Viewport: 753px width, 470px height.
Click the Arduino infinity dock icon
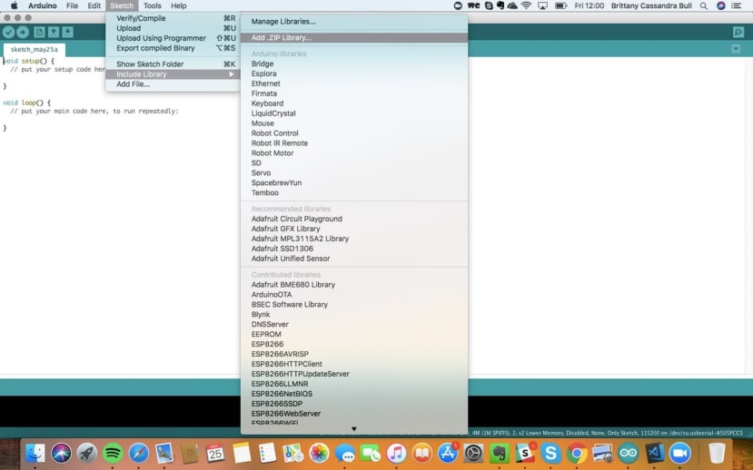[629, 453]
